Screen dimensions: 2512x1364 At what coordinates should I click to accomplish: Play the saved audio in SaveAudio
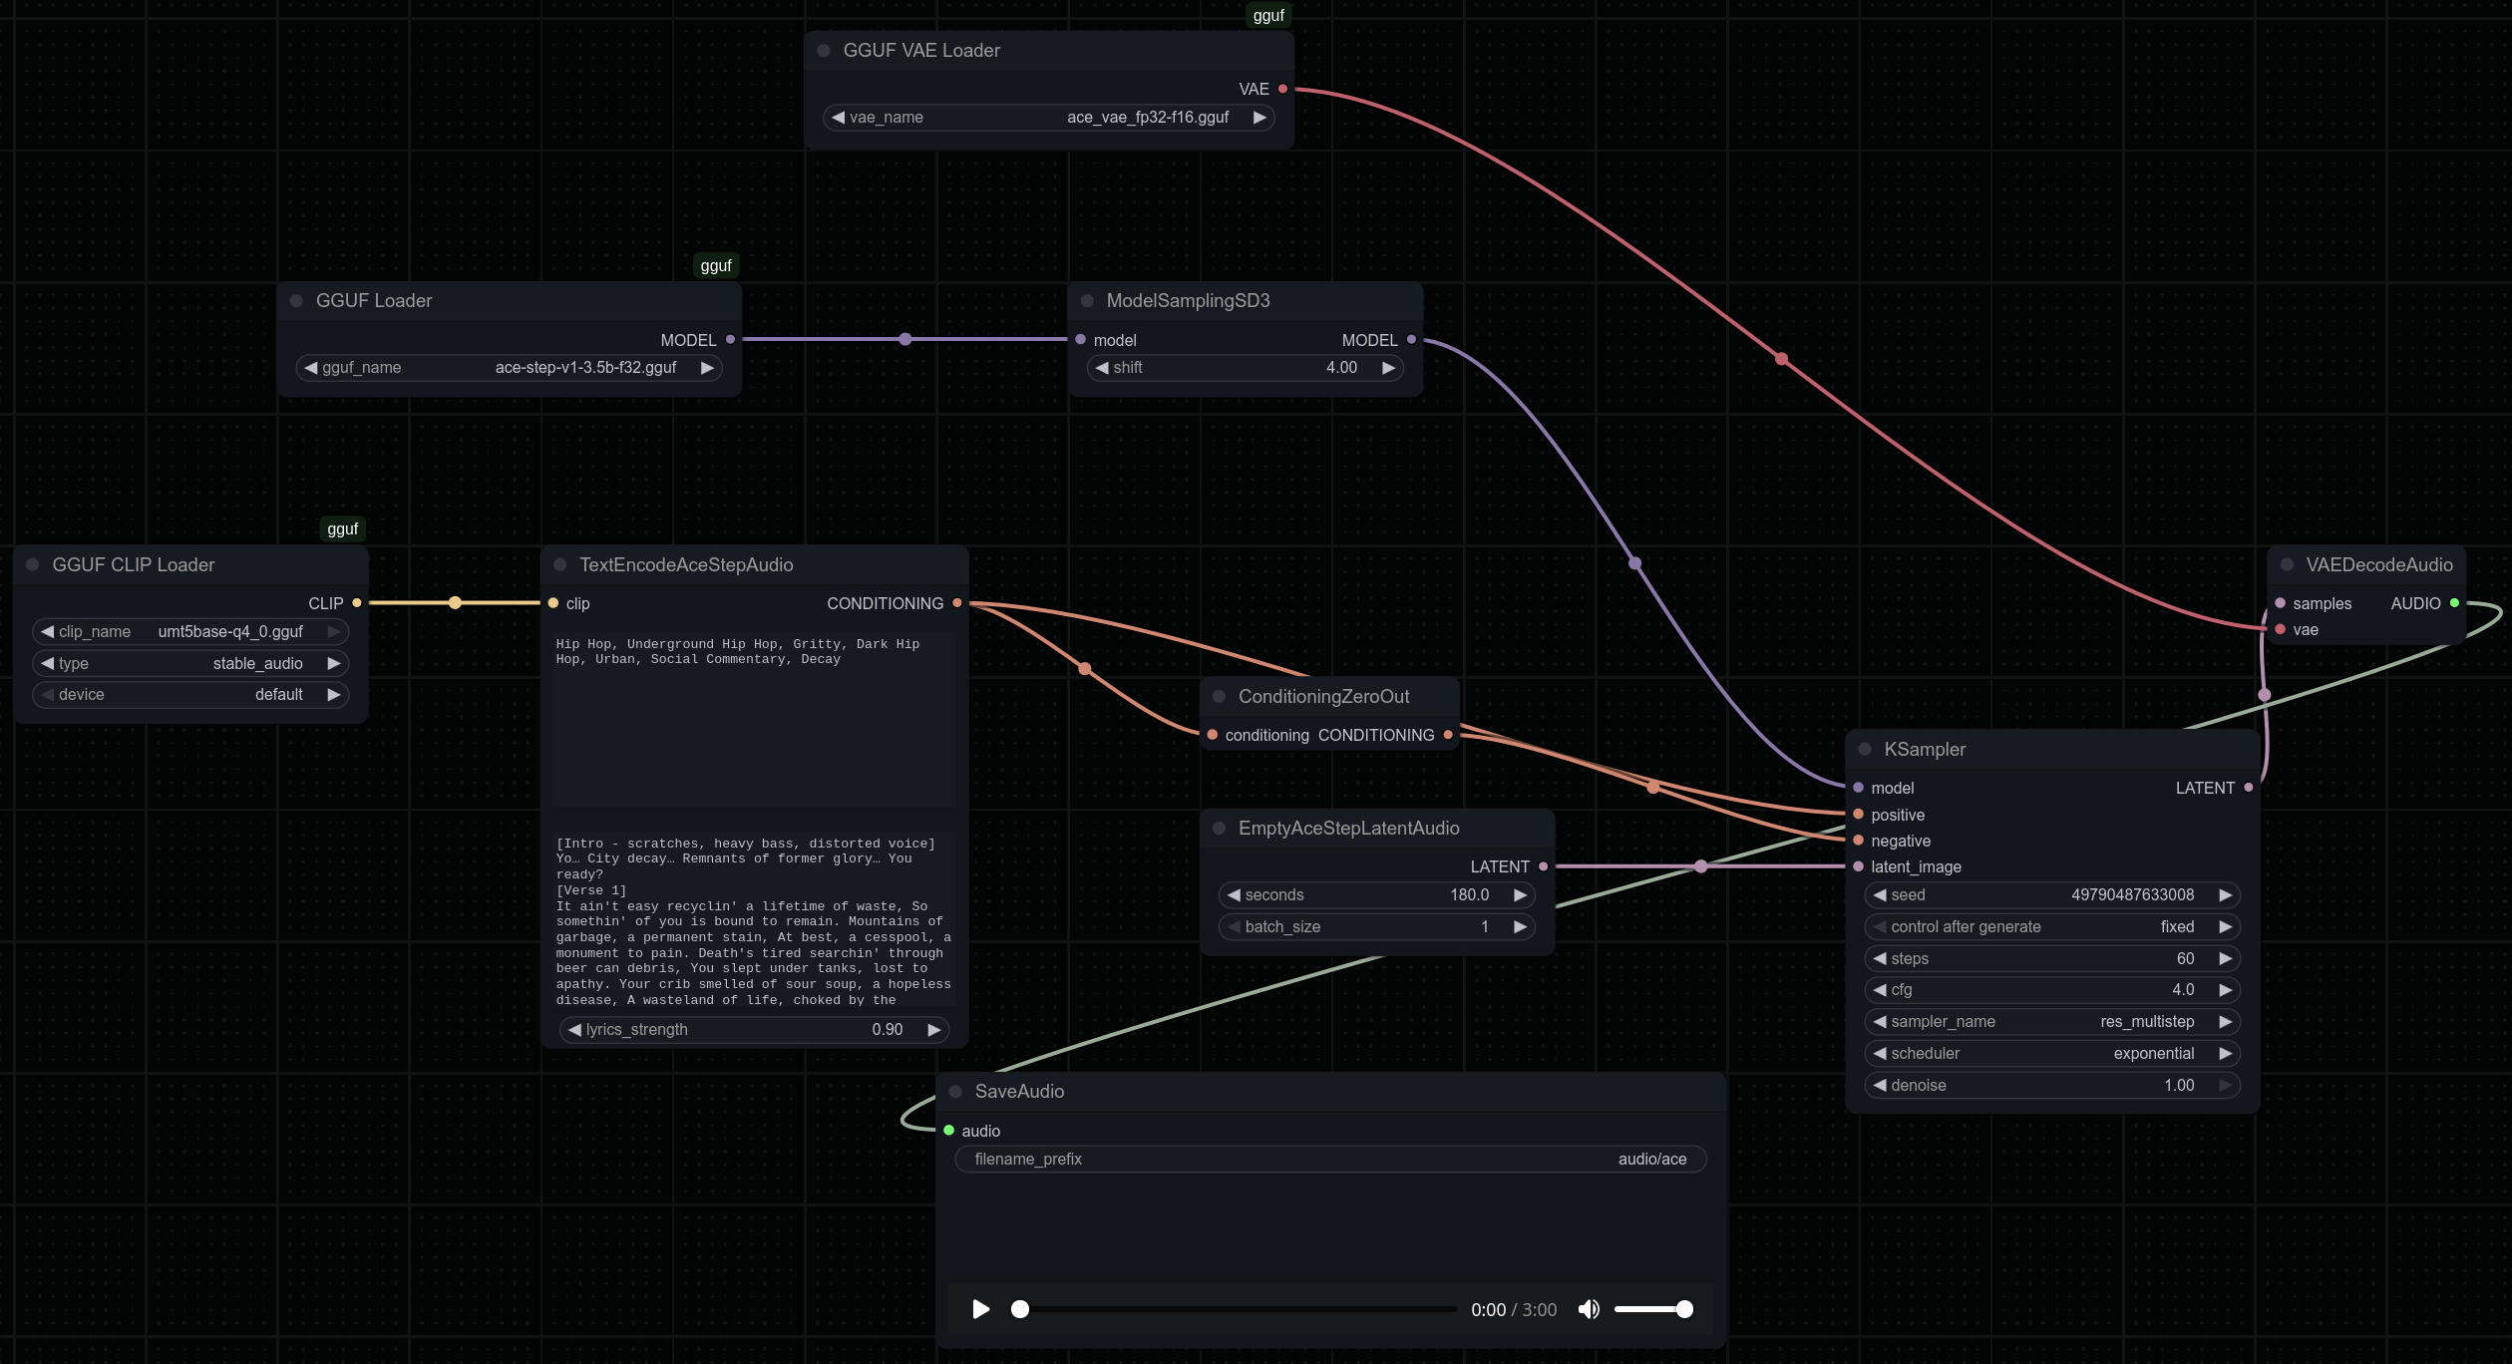click(x=980, y=1309)
